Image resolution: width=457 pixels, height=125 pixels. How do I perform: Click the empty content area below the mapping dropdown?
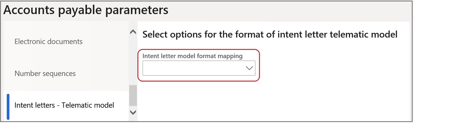pyautogui.click(x=273, y=100)
